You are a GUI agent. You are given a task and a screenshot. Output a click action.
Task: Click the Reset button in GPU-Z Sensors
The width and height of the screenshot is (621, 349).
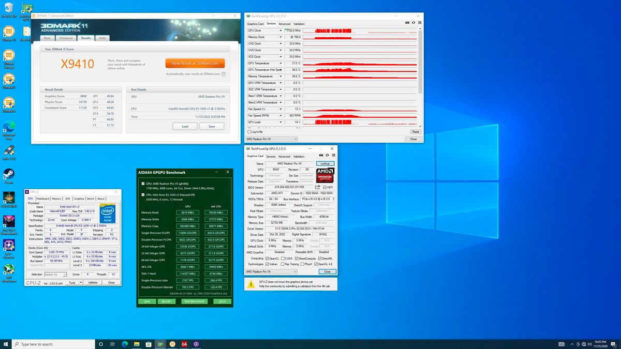coord(416,132)
